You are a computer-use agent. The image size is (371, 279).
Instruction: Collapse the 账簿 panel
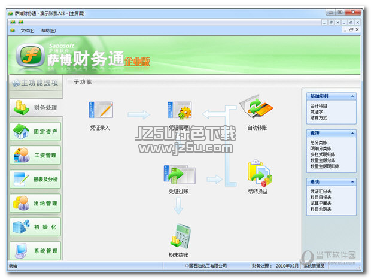(352, 133)
